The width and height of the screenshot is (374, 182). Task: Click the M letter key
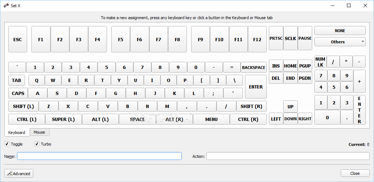(167, 106)
